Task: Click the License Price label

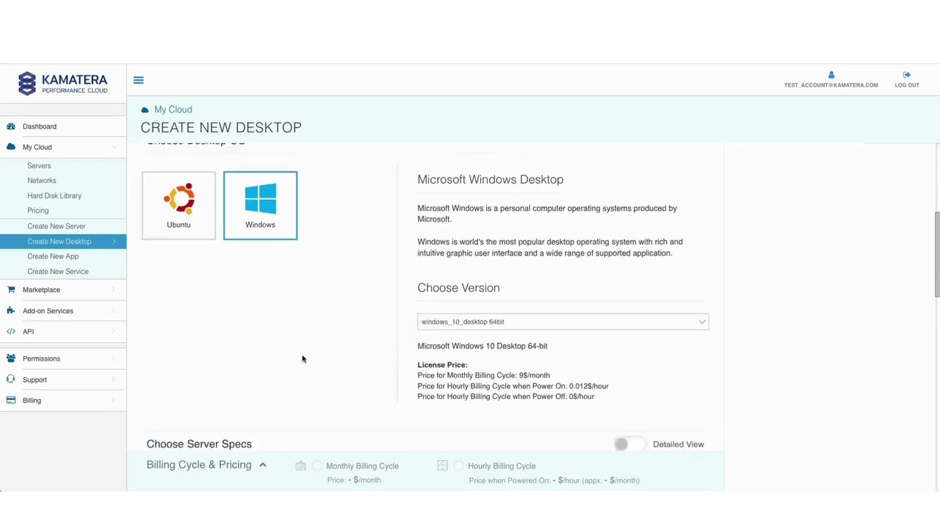Action: tap(442, 364)
